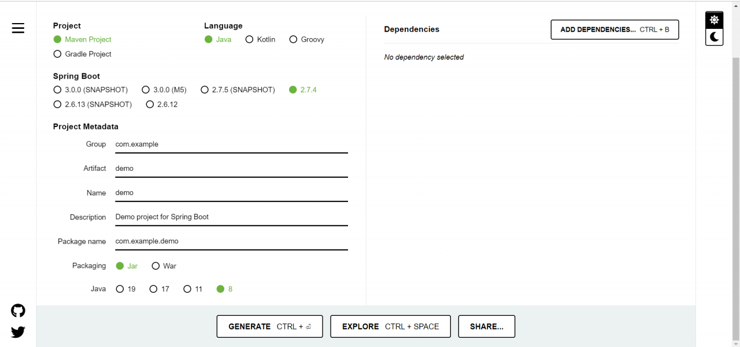Image resolution: width=740 pixels, height=347 pixels.
Task: Open the project with EXPLORE button
Action: pyautogui.click(x=391, y=326)
